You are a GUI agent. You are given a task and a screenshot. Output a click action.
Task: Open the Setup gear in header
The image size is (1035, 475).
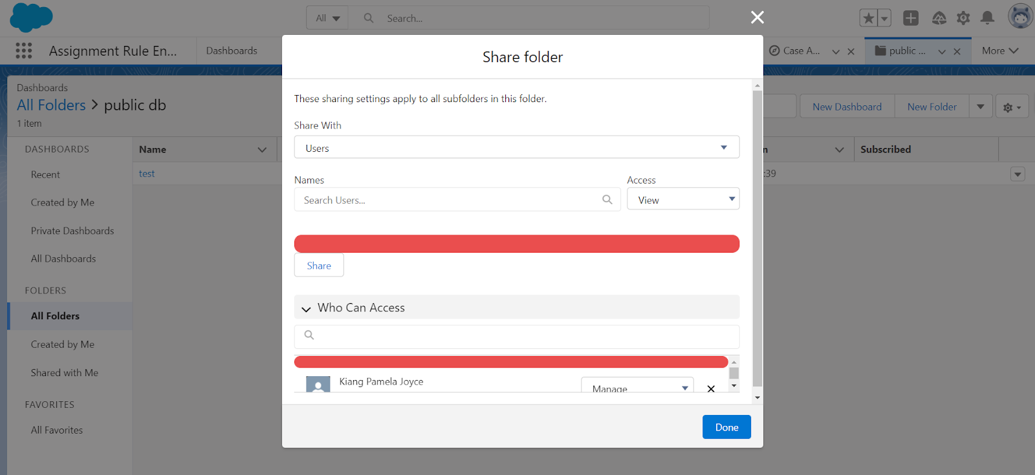[963, 18]
